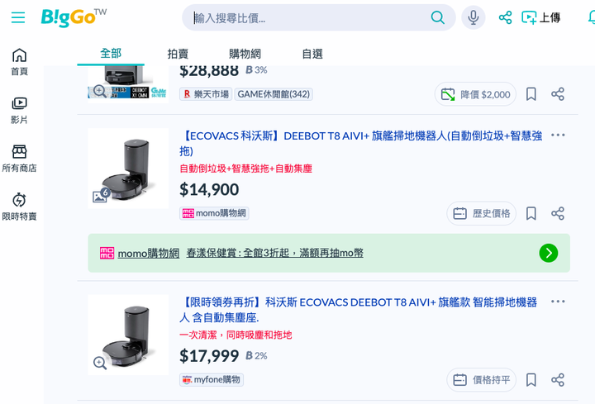Click the $14,900 price text
Viewport: 595px width, 404px height.
click(x=209, y=189)
